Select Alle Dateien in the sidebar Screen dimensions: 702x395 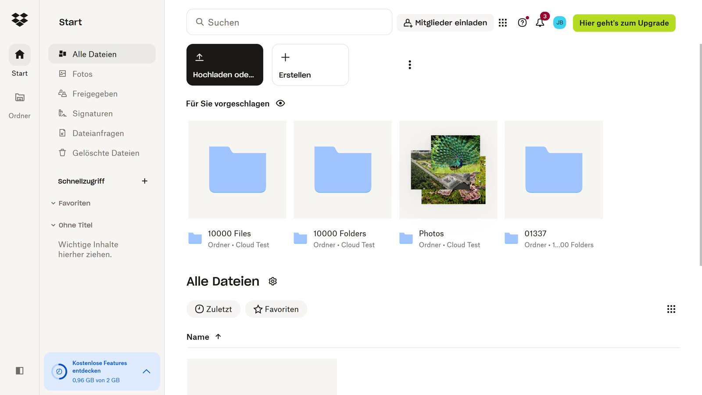[x=94, y=54]
